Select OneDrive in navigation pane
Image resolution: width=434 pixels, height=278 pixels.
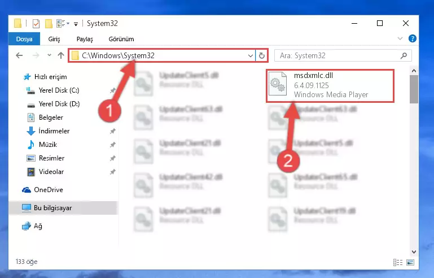(43, 190)
